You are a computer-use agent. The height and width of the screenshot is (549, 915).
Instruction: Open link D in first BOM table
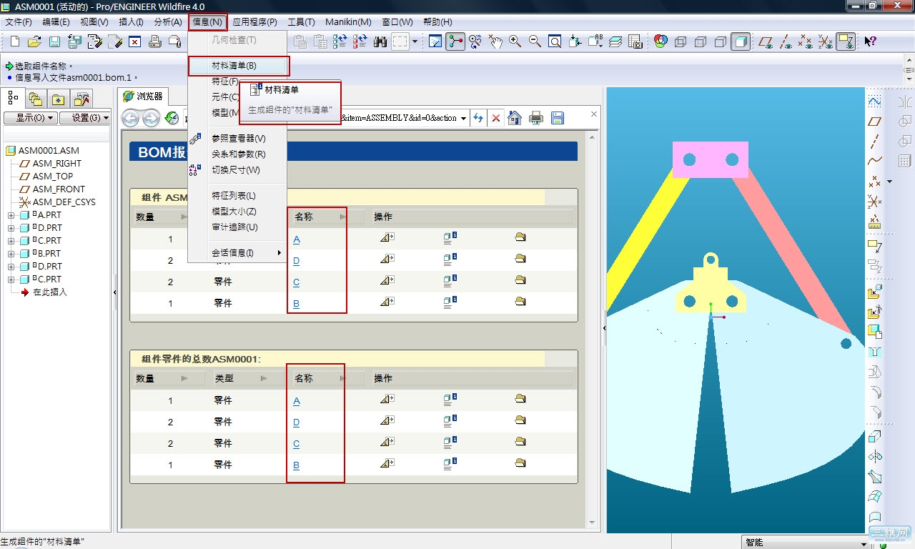click(297, 261)
